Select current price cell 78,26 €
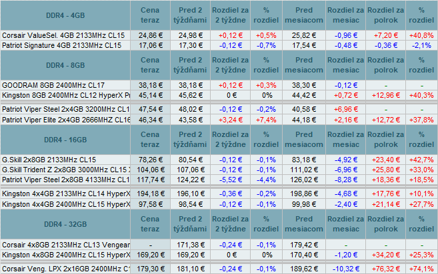The image size is (438, 274). pos(151,160)
